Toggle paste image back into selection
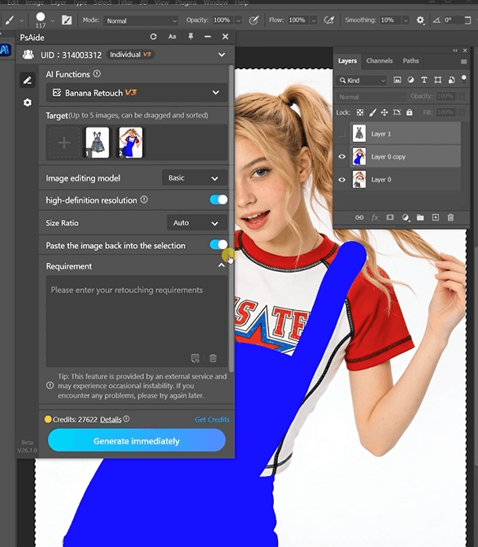This screenshot has width=478, height=547. pyautogui.click(x=219, y=244)
